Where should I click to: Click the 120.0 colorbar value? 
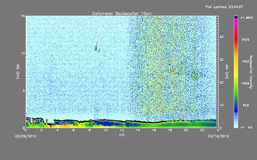point(245,83)
